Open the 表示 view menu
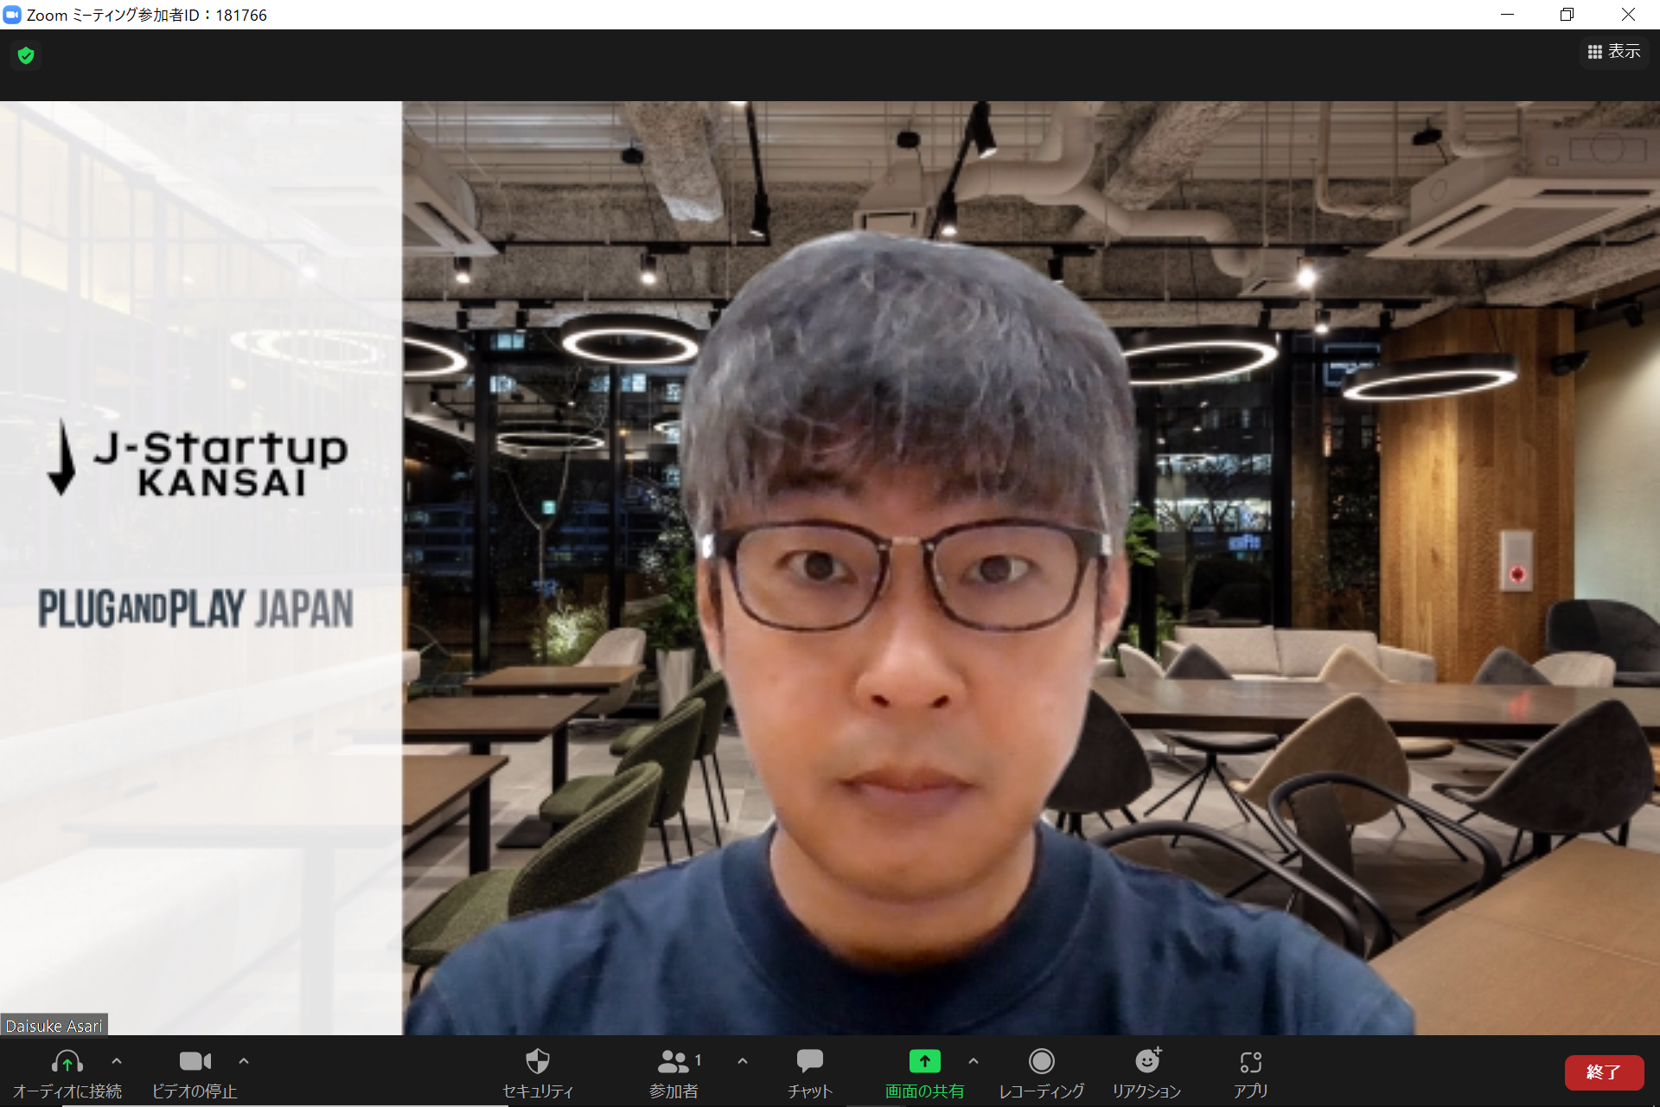 pyautogui.click(x=1613, y=52)
